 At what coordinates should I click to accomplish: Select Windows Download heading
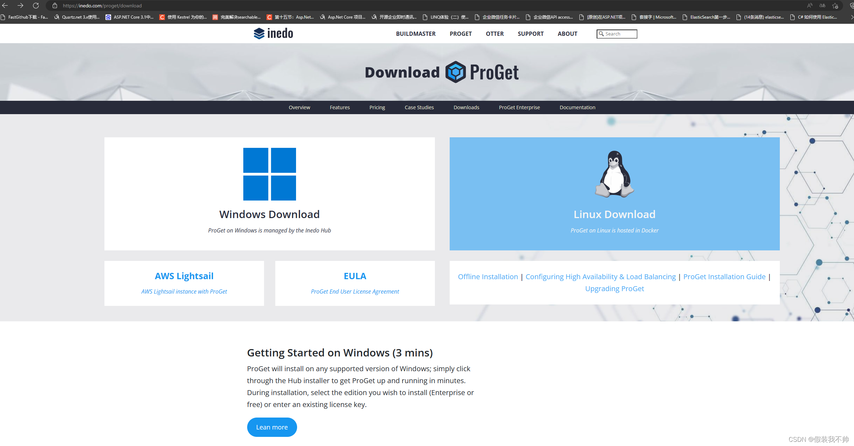[270, 214]
